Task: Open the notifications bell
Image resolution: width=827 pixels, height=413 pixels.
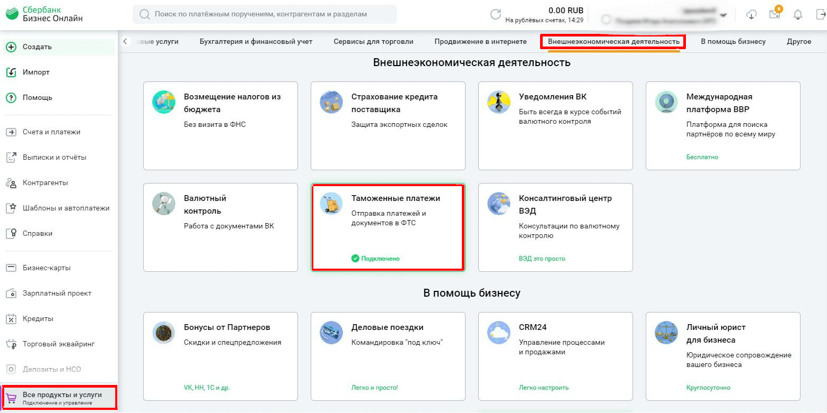Action: click(798, 15)
